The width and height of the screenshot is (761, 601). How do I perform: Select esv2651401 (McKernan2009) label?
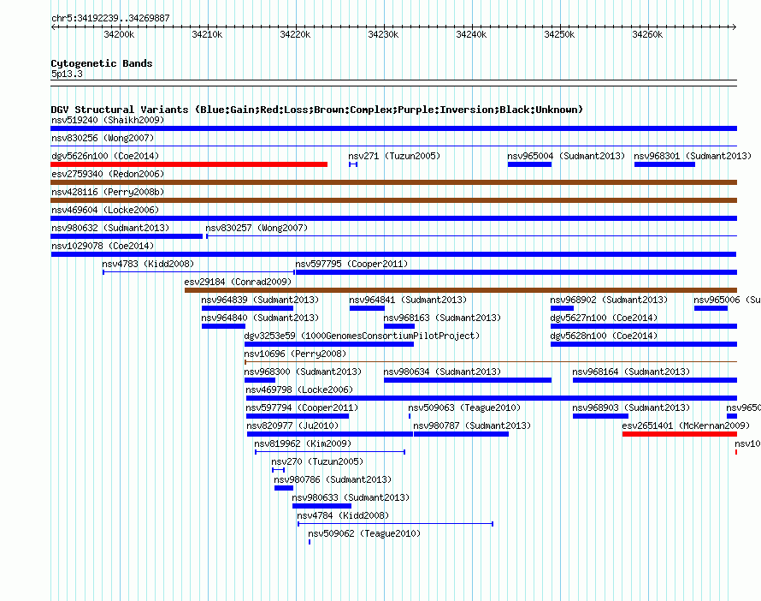coord(686,425)
